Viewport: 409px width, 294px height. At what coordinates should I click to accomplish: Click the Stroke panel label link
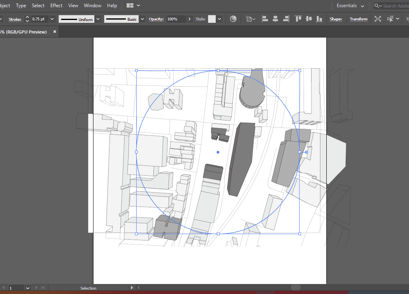[x=16, y=19]
